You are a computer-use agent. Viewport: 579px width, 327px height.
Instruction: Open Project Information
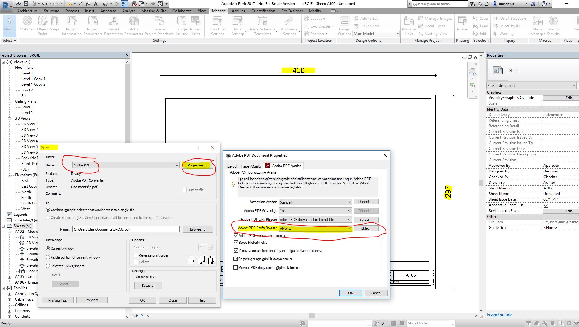(72, 26)
